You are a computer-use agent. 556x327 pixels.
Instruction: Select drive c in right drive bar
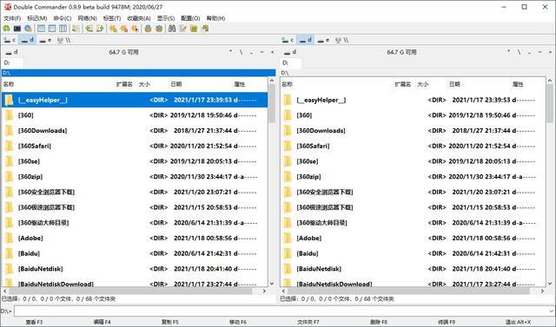pos(288,40)
